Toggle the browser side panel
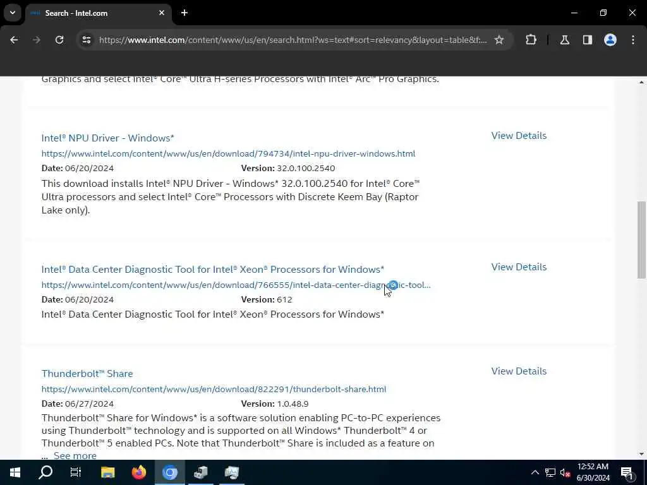 pos(588,40)
